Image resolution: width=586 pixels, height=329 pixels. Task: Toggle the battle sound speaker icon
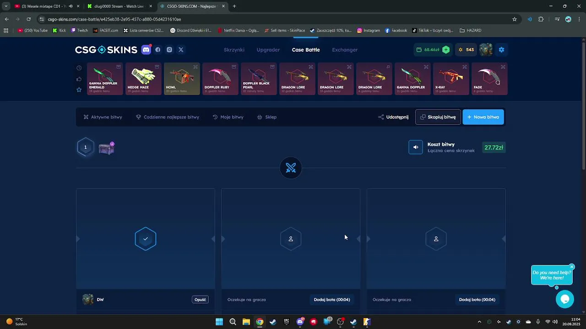[416, 147]
